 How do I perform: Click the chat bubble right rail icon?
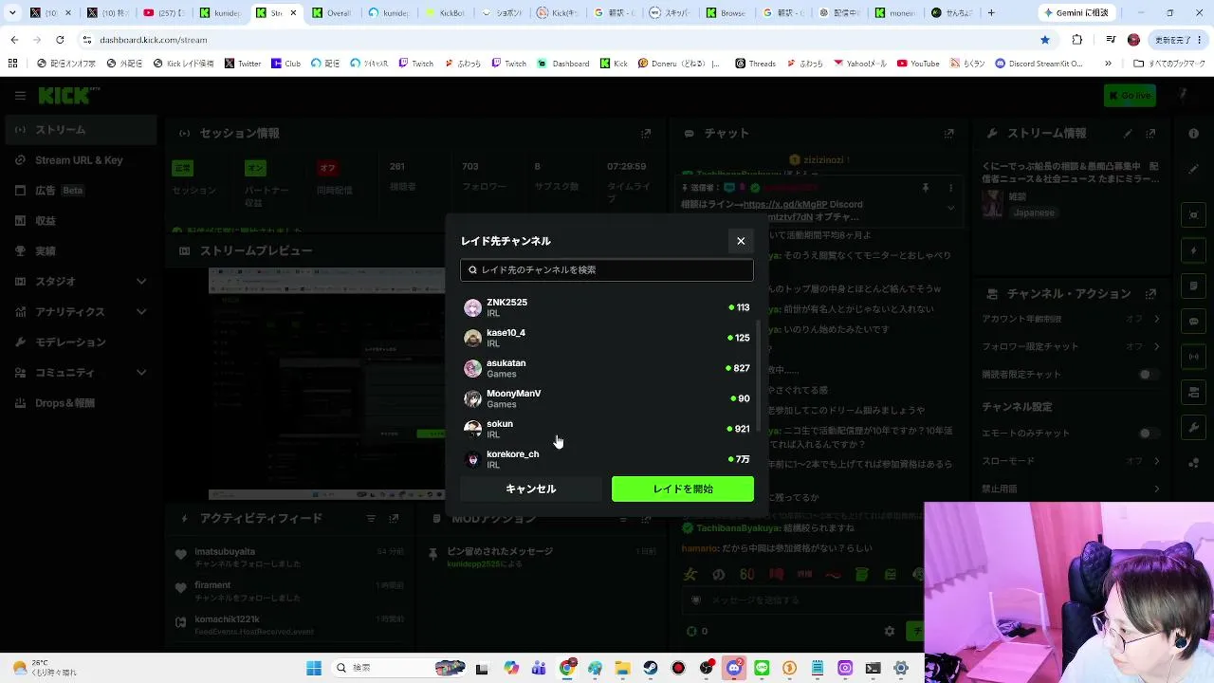click(x=1194, y=322)
